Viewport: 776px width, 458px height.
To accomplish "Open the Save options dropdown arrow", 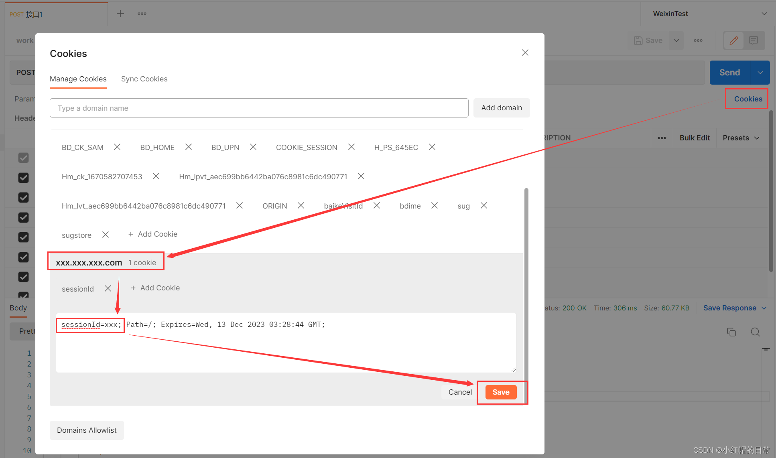I will [676, 41].
